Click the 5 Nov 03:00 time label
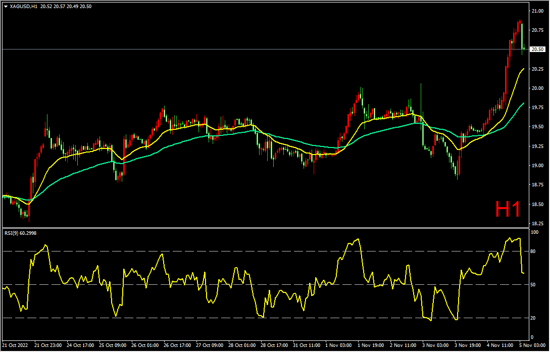The image size is (550, 352). [532, 345]
